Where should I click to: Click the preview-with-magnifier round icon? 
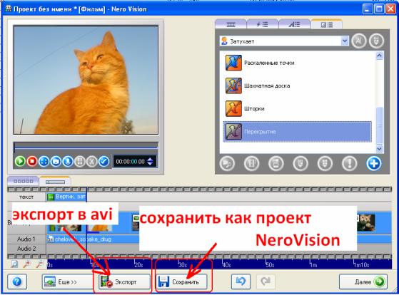tap(227, 163)
